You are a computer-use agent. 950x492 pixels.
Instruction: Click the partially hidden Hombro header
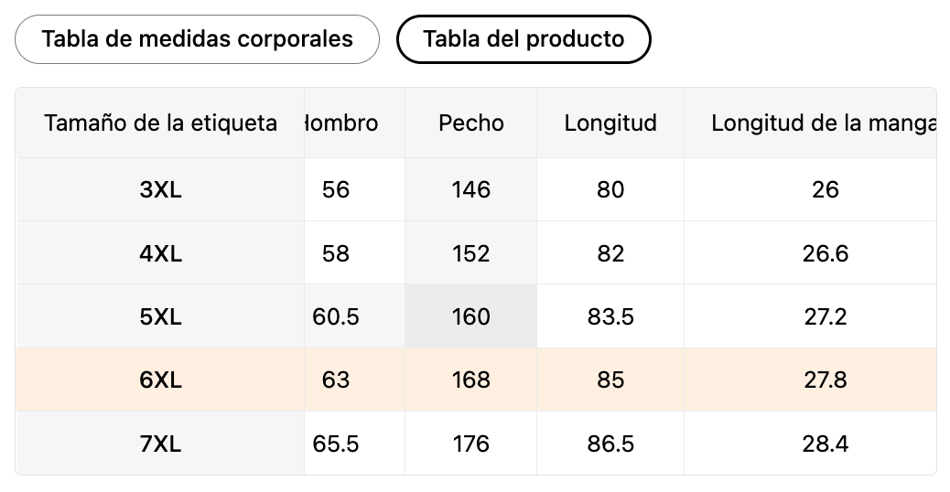[x=341, y=123]
